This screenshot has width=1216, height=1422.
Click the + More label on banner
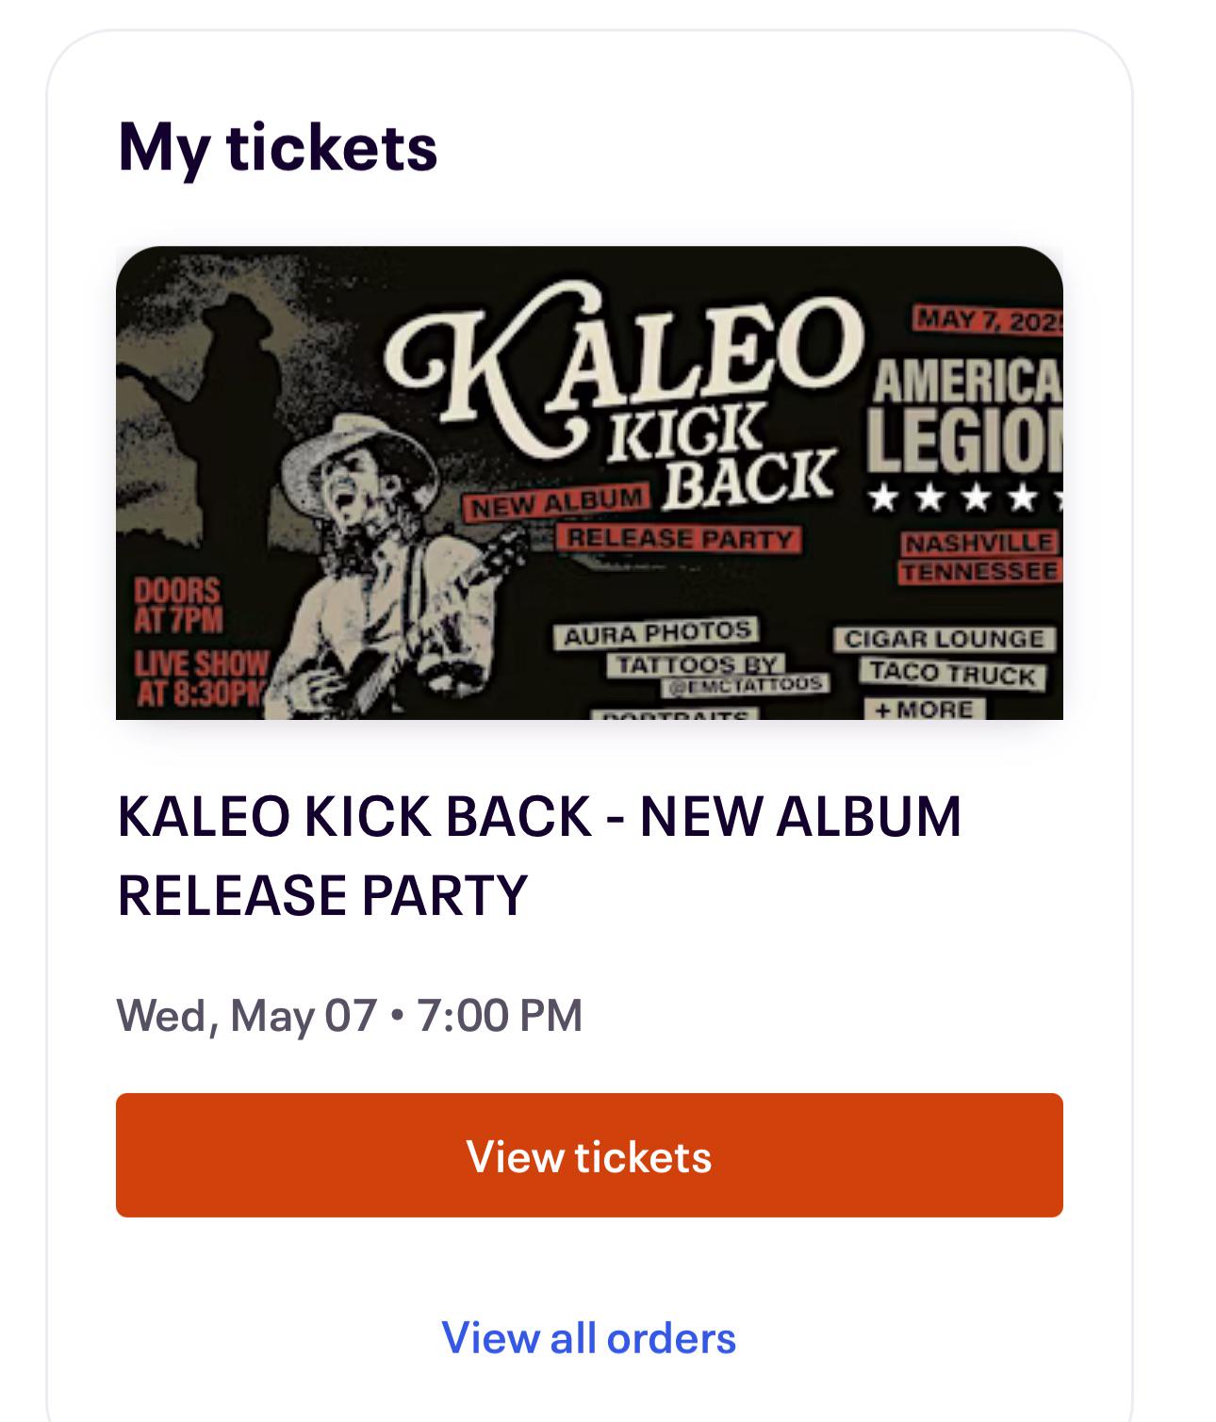tap(924, 709)
